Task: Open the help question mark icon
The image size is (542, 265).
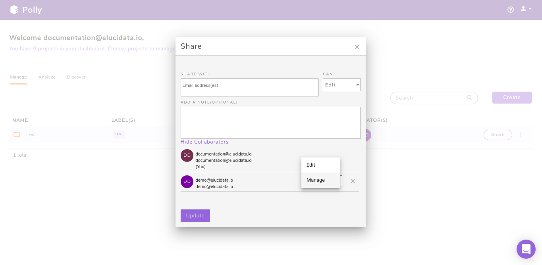Action: [x=511, y=10]
